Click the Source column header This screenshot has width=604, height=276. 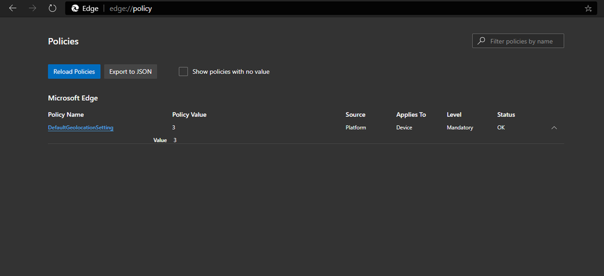[x=355, y=115]
